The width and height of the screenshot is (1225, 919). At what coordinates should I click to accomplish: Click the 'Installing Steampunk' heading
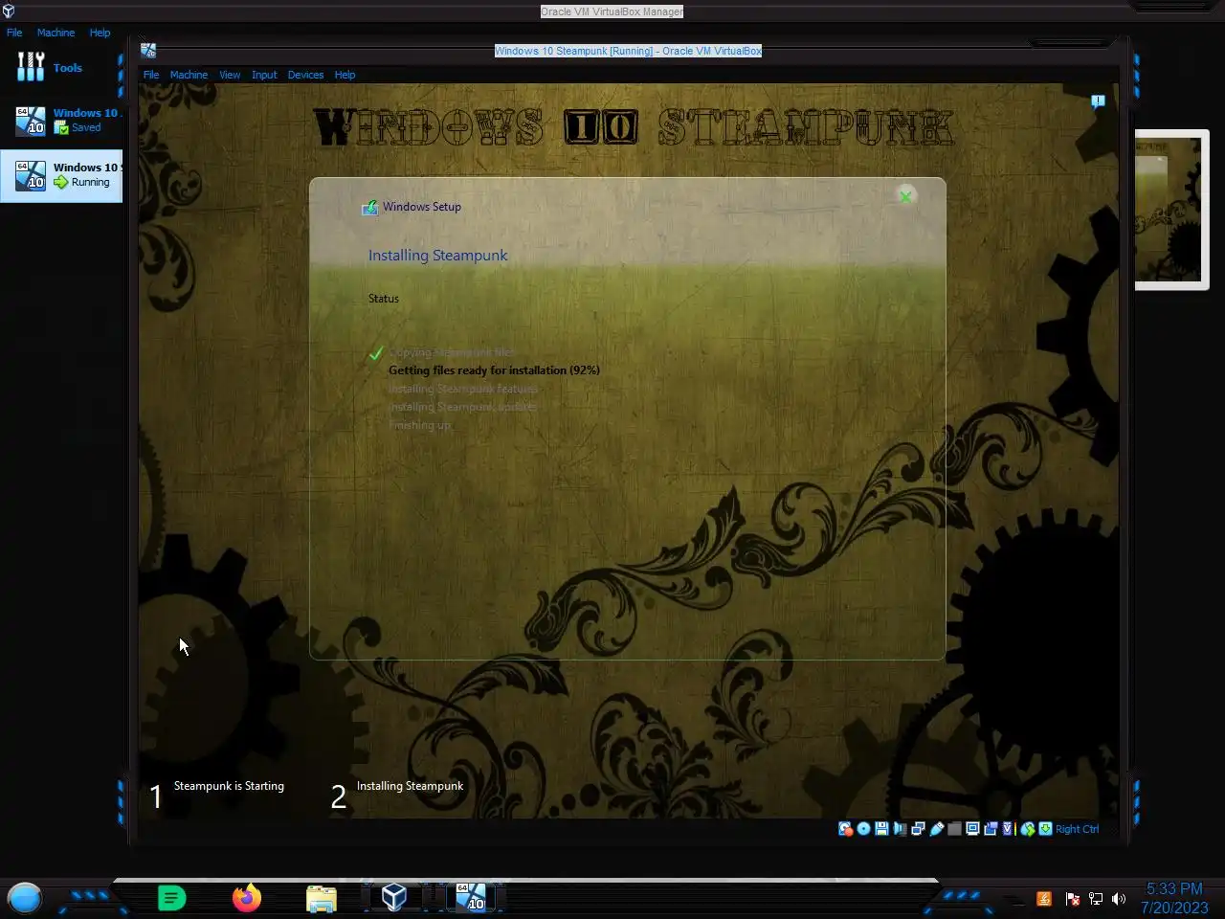click(437, 256)
